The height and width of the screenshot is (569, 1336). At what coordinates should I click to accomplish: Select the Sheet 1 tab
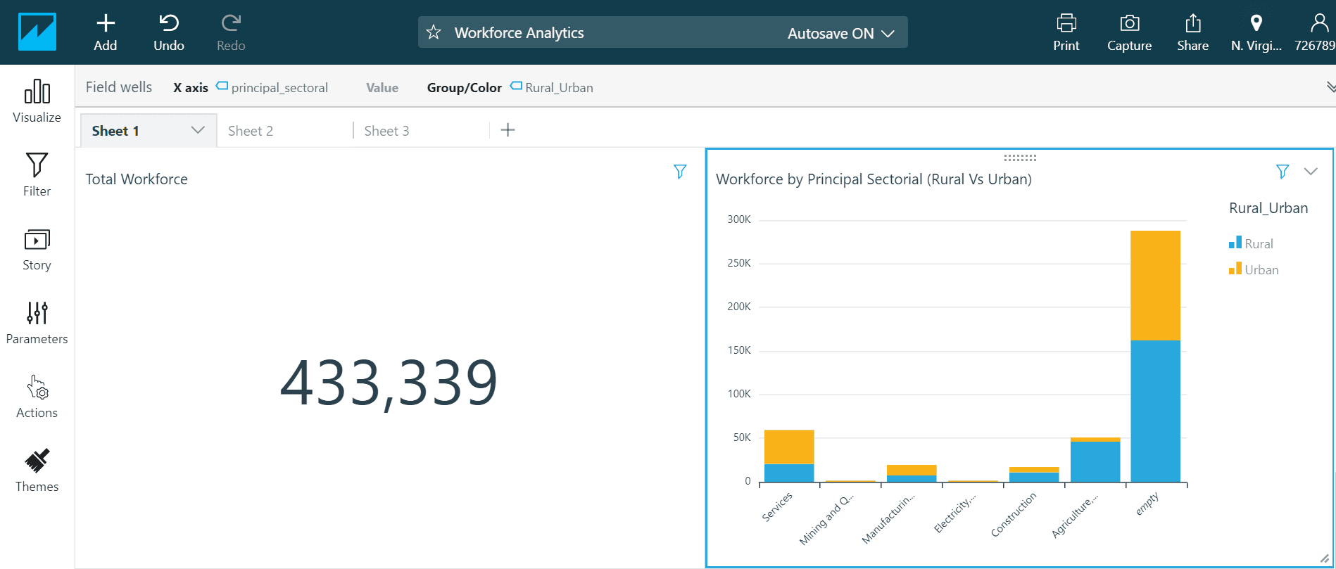pos(115,131)
